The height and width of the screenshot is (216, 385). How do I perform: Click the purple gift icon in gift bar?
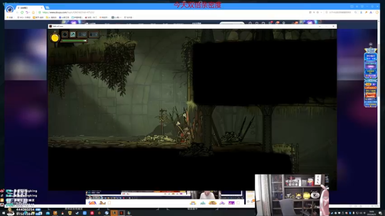click(x=231, y=203)
